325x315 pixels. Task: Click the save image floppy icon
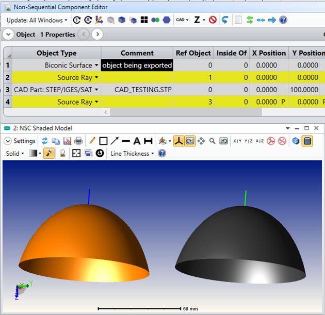(x=67, y=141)
